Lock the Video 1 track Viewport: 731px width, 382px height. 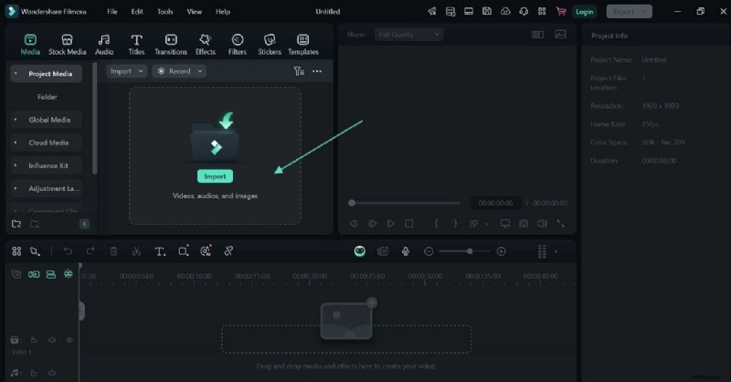[x=34, y=340]
